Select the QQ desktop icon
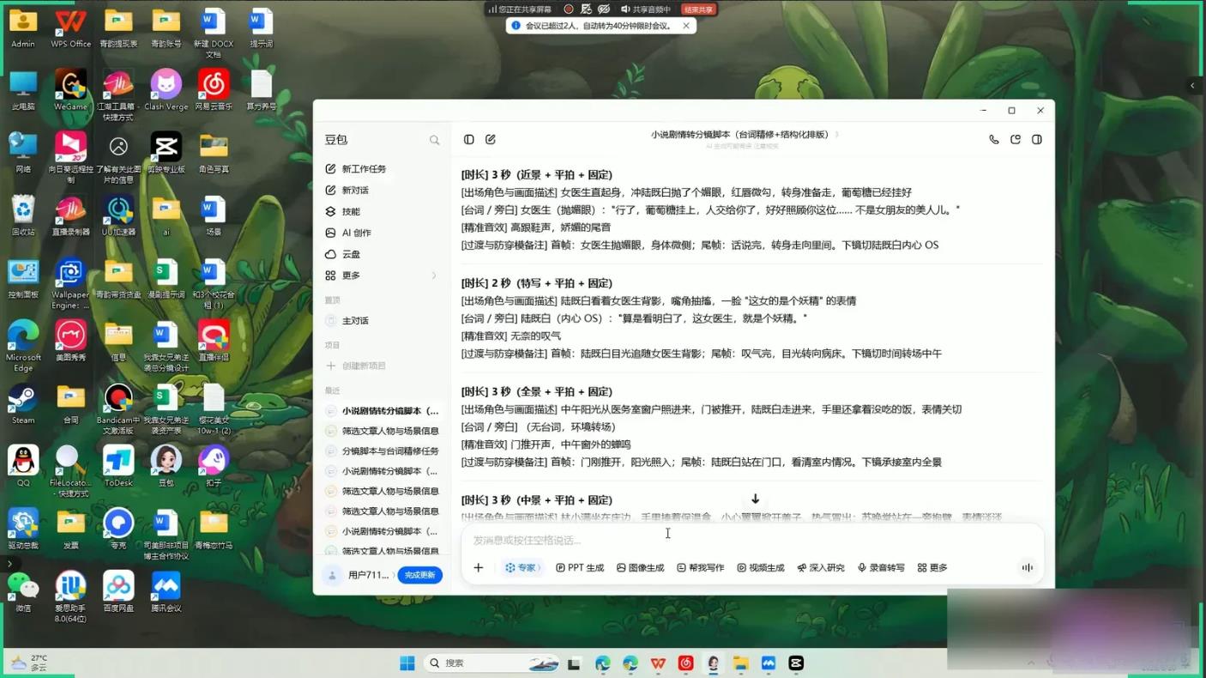This screenshot has width=1206, height=678. coord(23,467)
